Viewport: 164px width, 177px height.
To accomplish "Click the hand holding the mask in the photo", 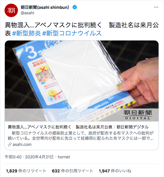I will (x=140, y=82).
